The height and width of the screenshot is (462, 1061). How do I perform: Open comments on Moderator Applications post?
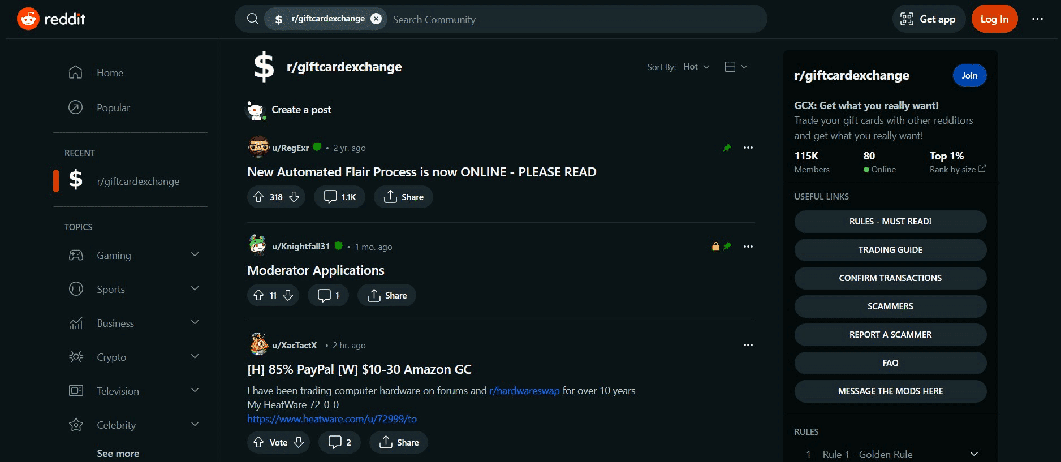point(328,295)
